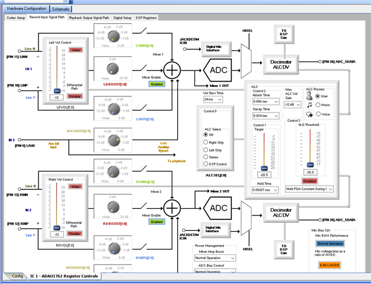Select the Music ALC preset radio button
This screenshot has width=371, height=284.
318,105
